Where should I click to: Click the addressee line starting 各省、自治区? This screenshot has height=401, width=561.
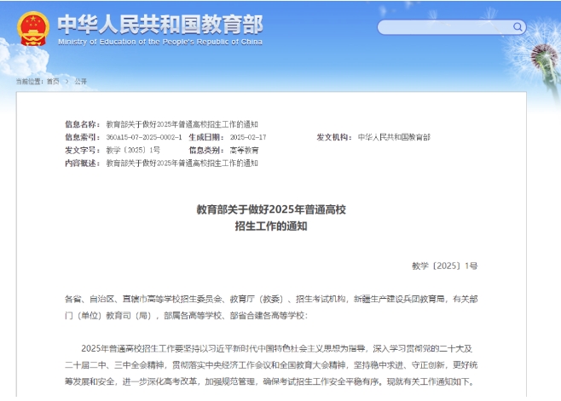(x=271, y=299)
